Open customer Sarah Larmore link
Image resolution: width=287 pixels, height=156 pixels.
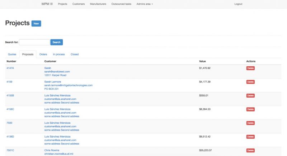click(53, 82)
